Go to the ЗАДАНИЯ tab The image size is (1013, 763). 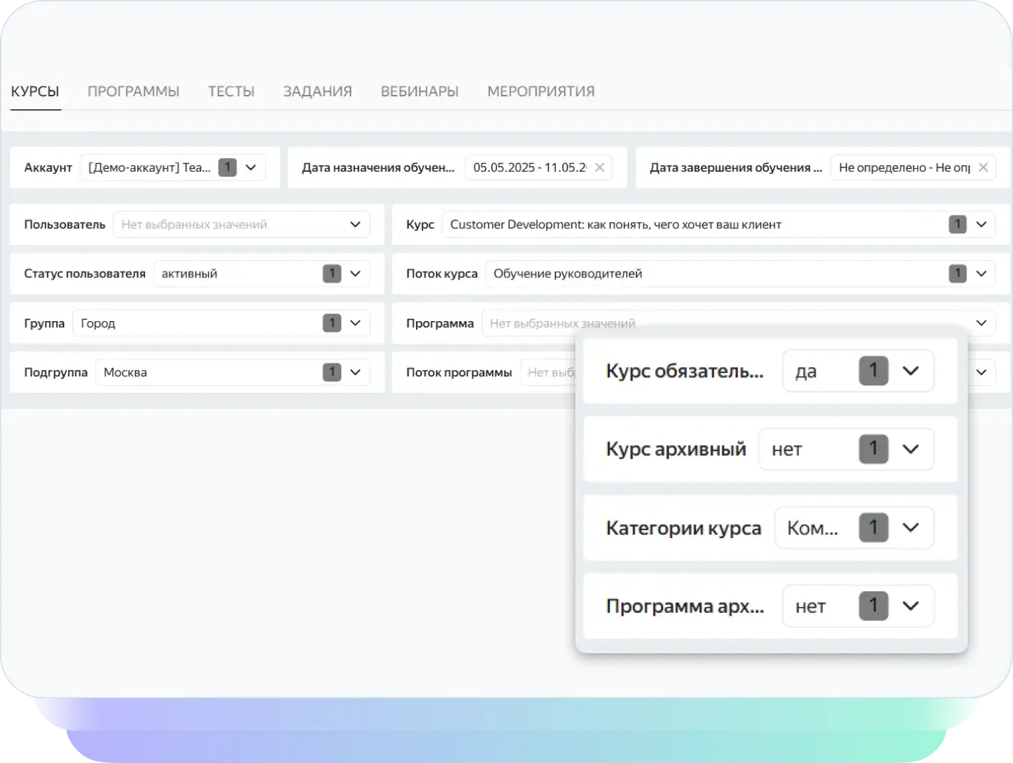tap(318, 91)
